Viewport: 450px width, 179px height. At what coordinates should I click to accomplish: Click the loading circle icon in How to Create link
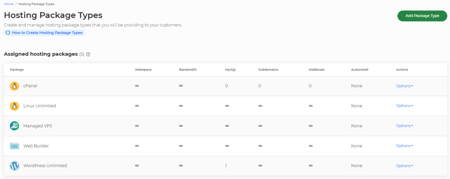point(8,33)
